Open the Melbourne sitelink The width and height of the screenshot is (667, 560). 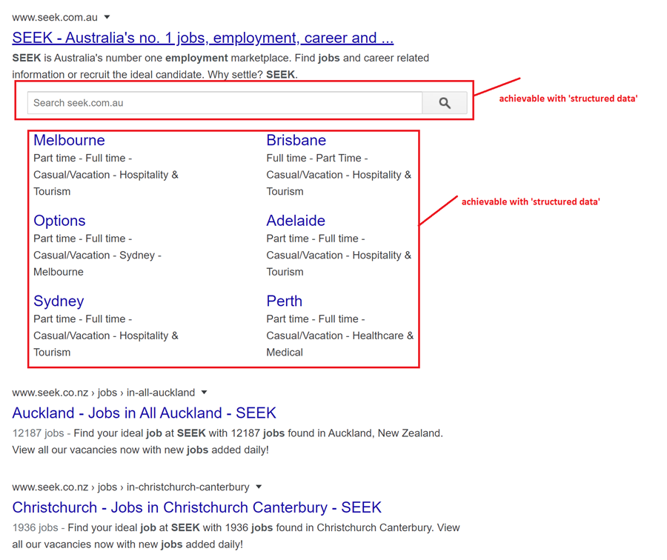[x=70, y=140]
